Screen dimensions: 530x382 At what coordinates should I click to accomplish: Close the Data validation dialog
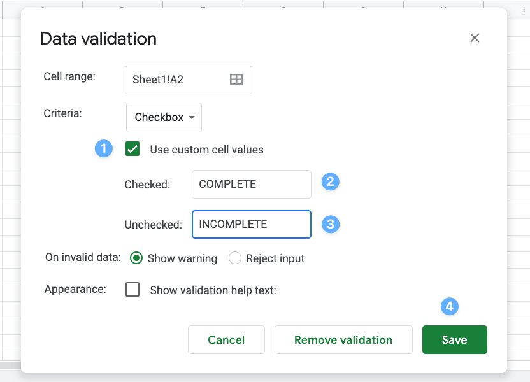click(475, 38)
